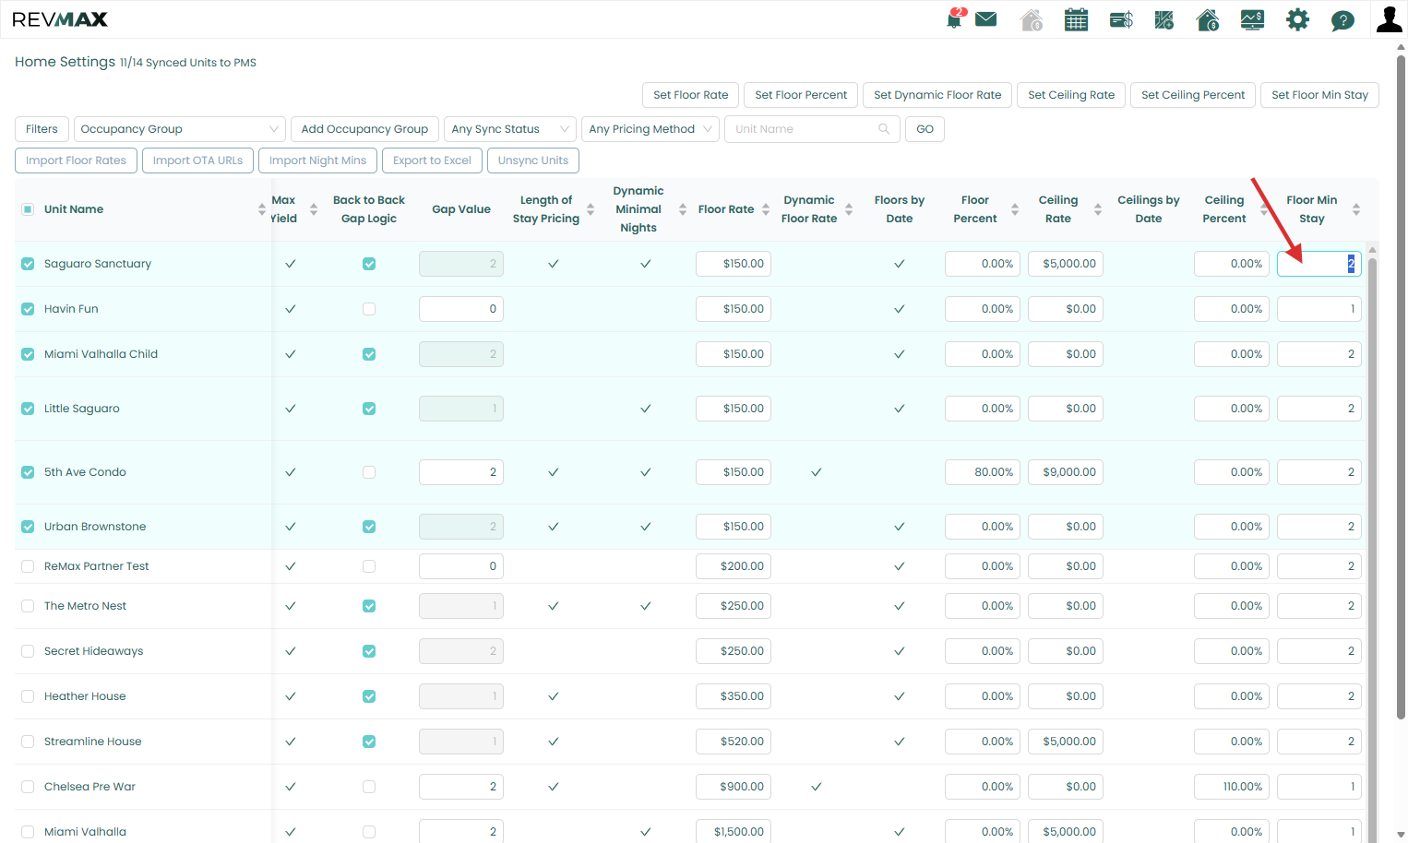Disable Back to Back Gap Logic for Heather House
The height and width of the screenshot is (843, 1408).
(x=369, y=696)
